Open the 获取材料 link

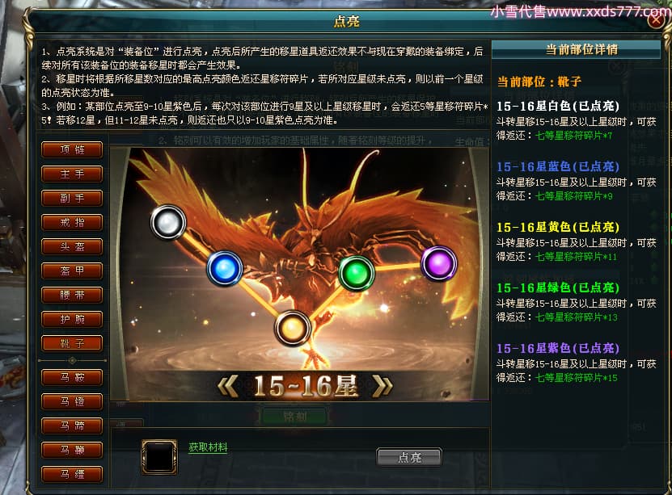[x=208, y=447]
